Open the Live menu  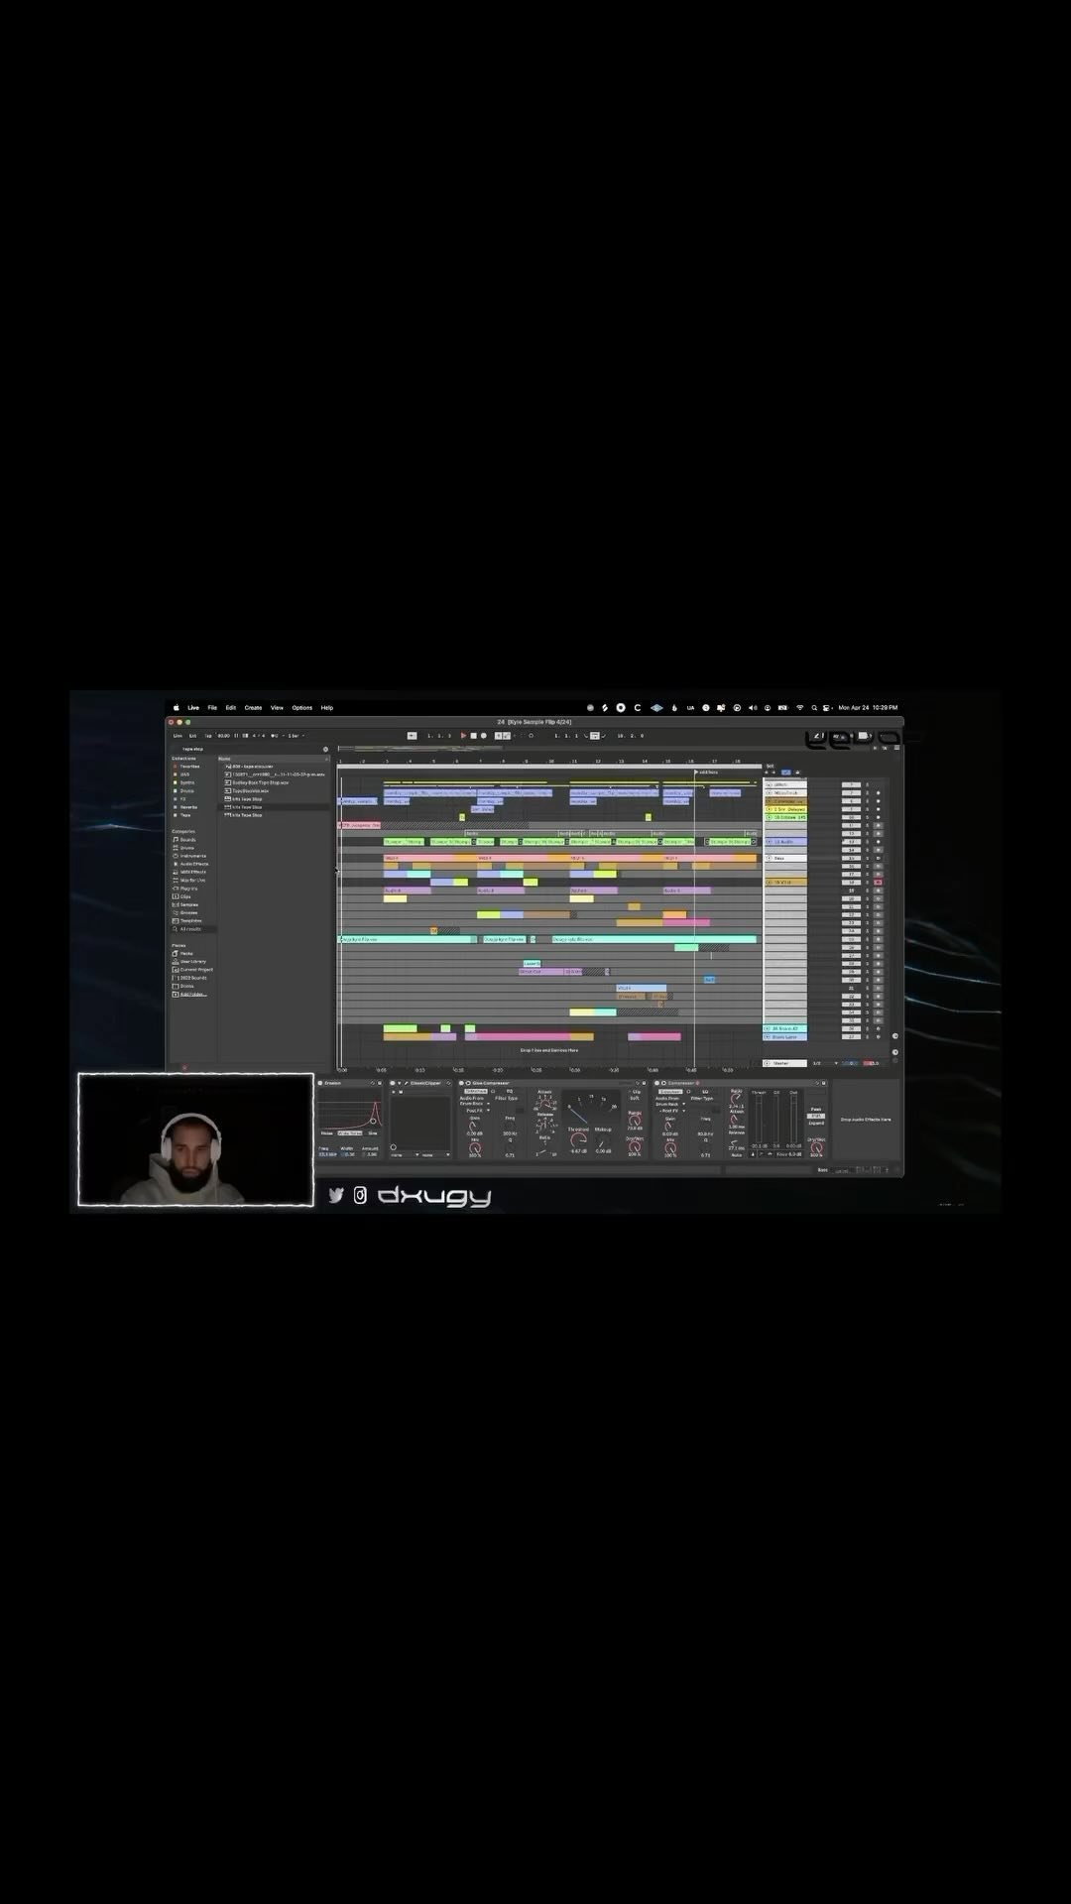click(x=193, y=707)
